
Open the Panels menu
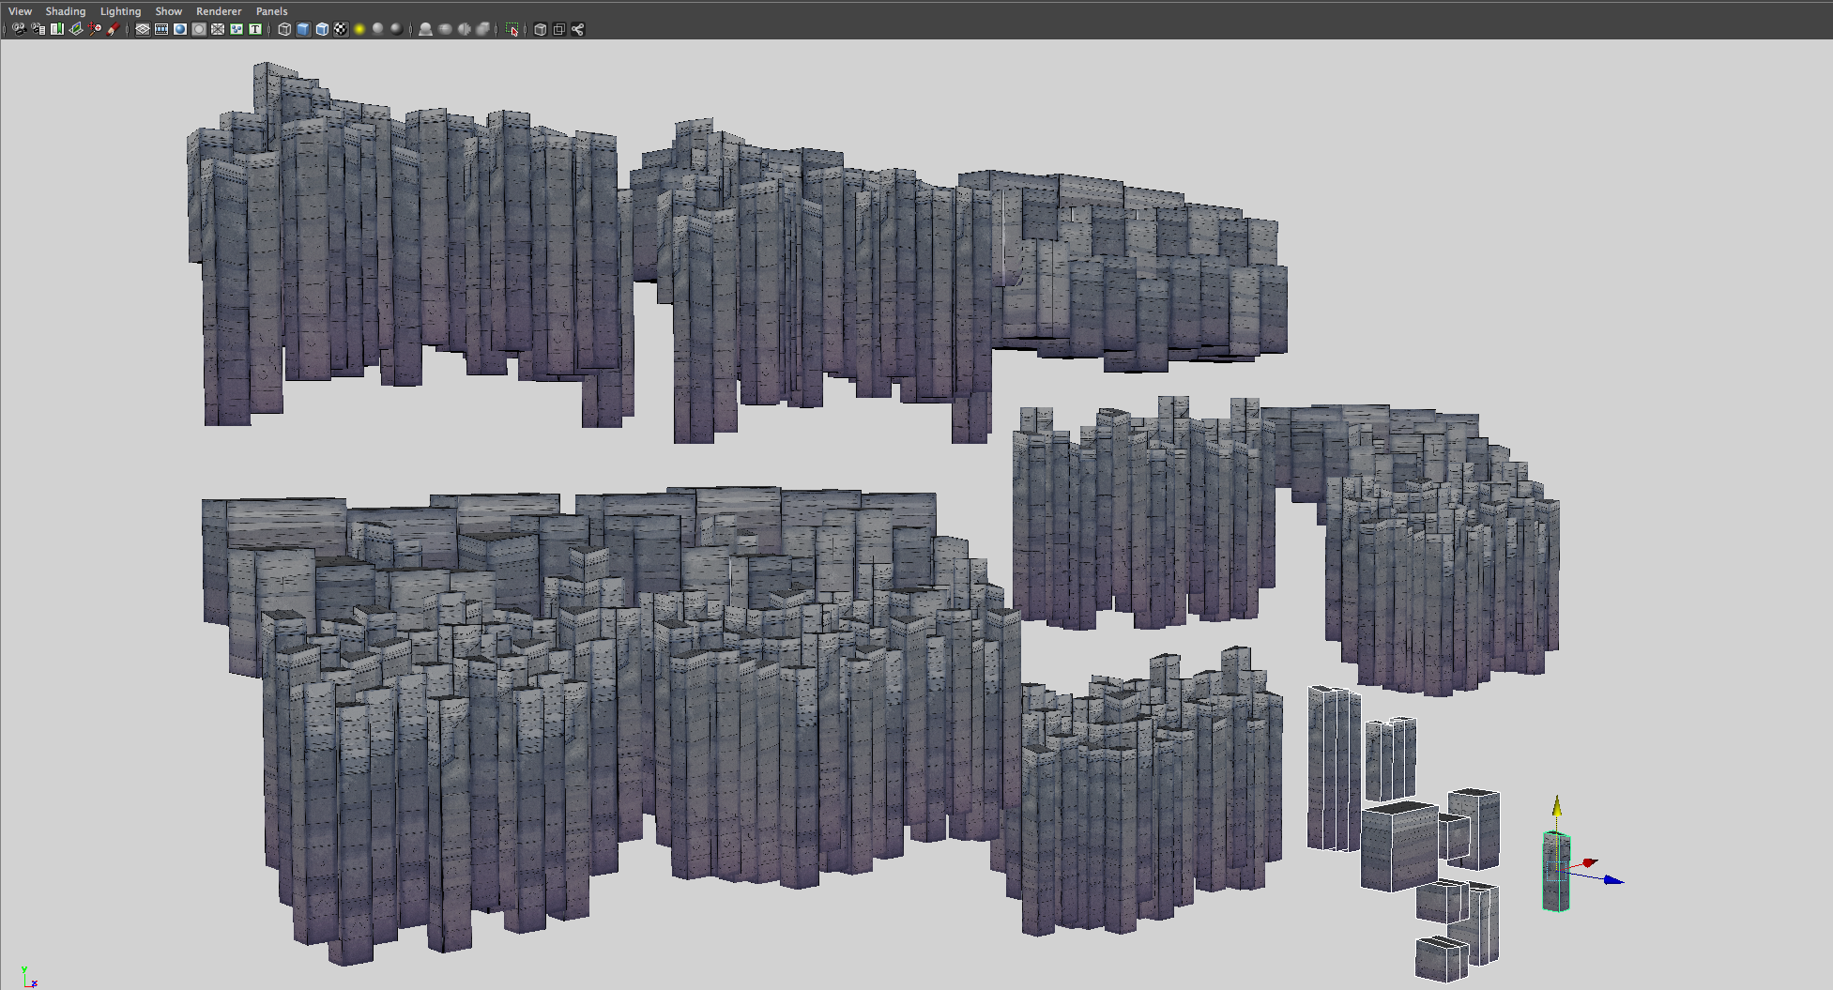(x=271, y=11)
